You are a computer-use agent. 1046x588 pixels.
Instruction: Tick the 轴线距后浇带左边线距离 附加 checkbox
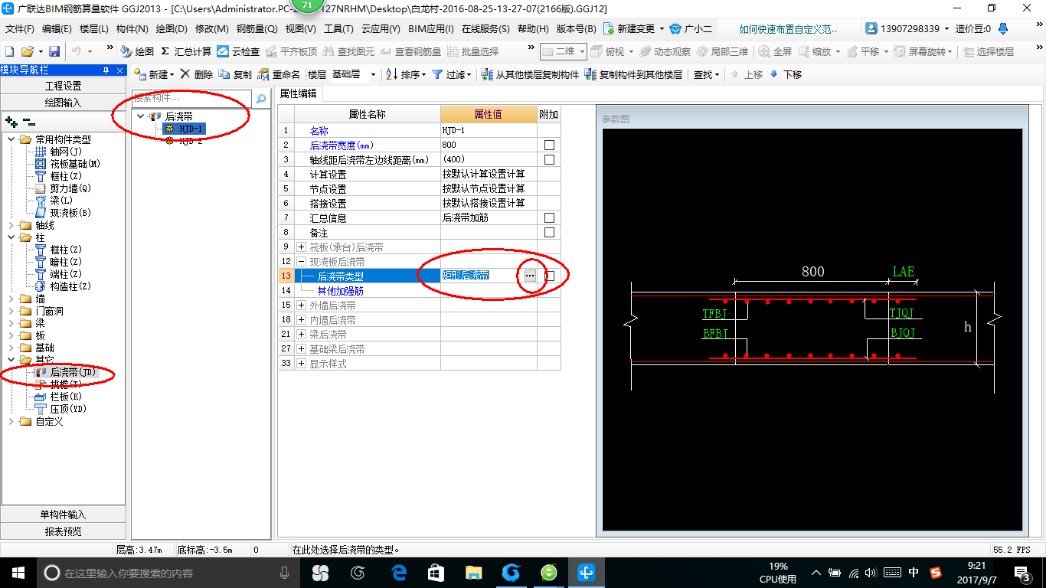(x=549, y=160)
